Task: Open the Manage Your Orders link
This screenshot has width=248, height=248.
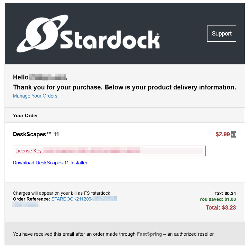Action: click(35, 96)
